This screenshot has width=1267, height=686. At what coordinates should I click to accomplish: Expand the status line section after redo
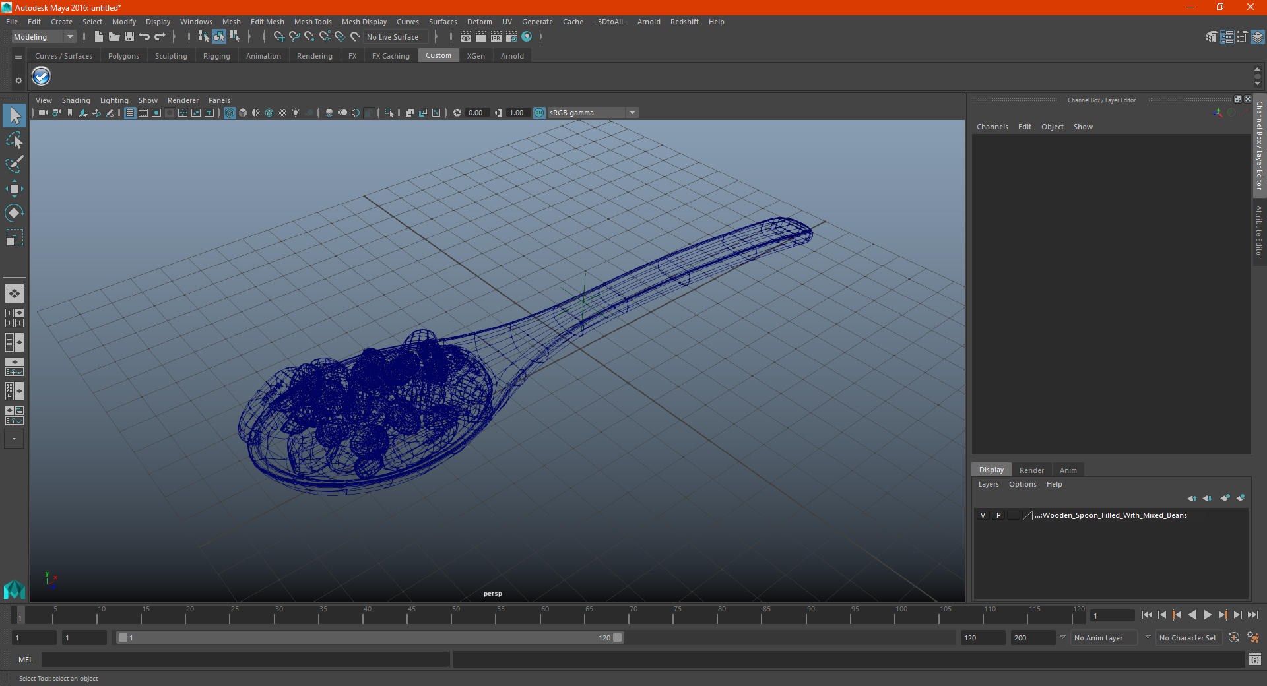pyautogui.click(x=174, y=37)
